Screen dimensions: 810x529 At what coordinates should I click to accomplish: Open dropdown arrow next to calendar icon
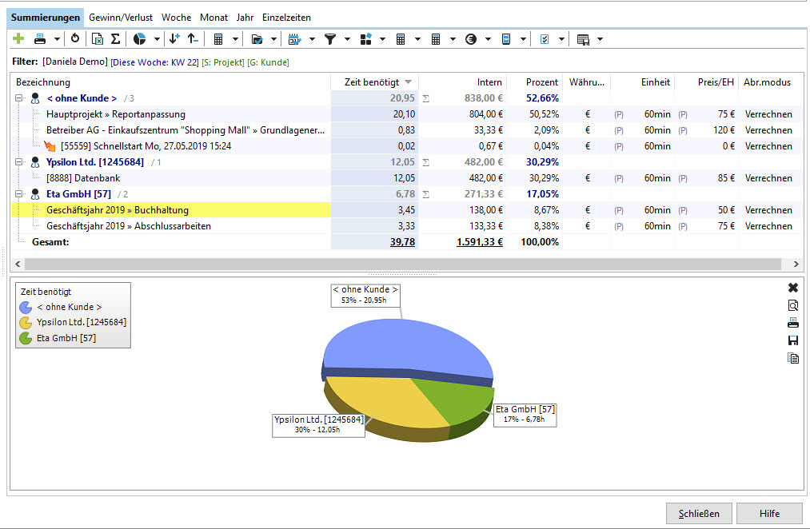click(312, 39)
